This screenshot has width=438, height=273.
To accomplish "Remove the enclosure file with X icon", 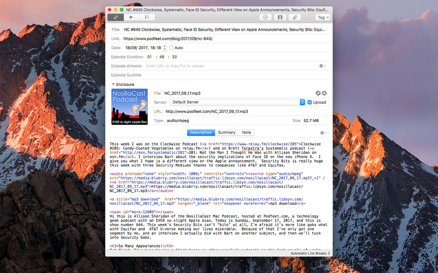I will tap(324, 93).
